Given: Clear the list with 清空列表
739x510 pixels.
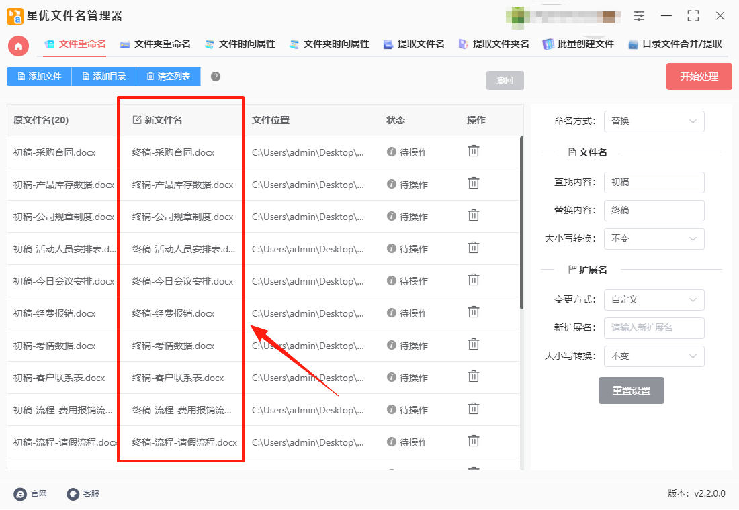Looking at the screenshot, I should coord(168,76).
